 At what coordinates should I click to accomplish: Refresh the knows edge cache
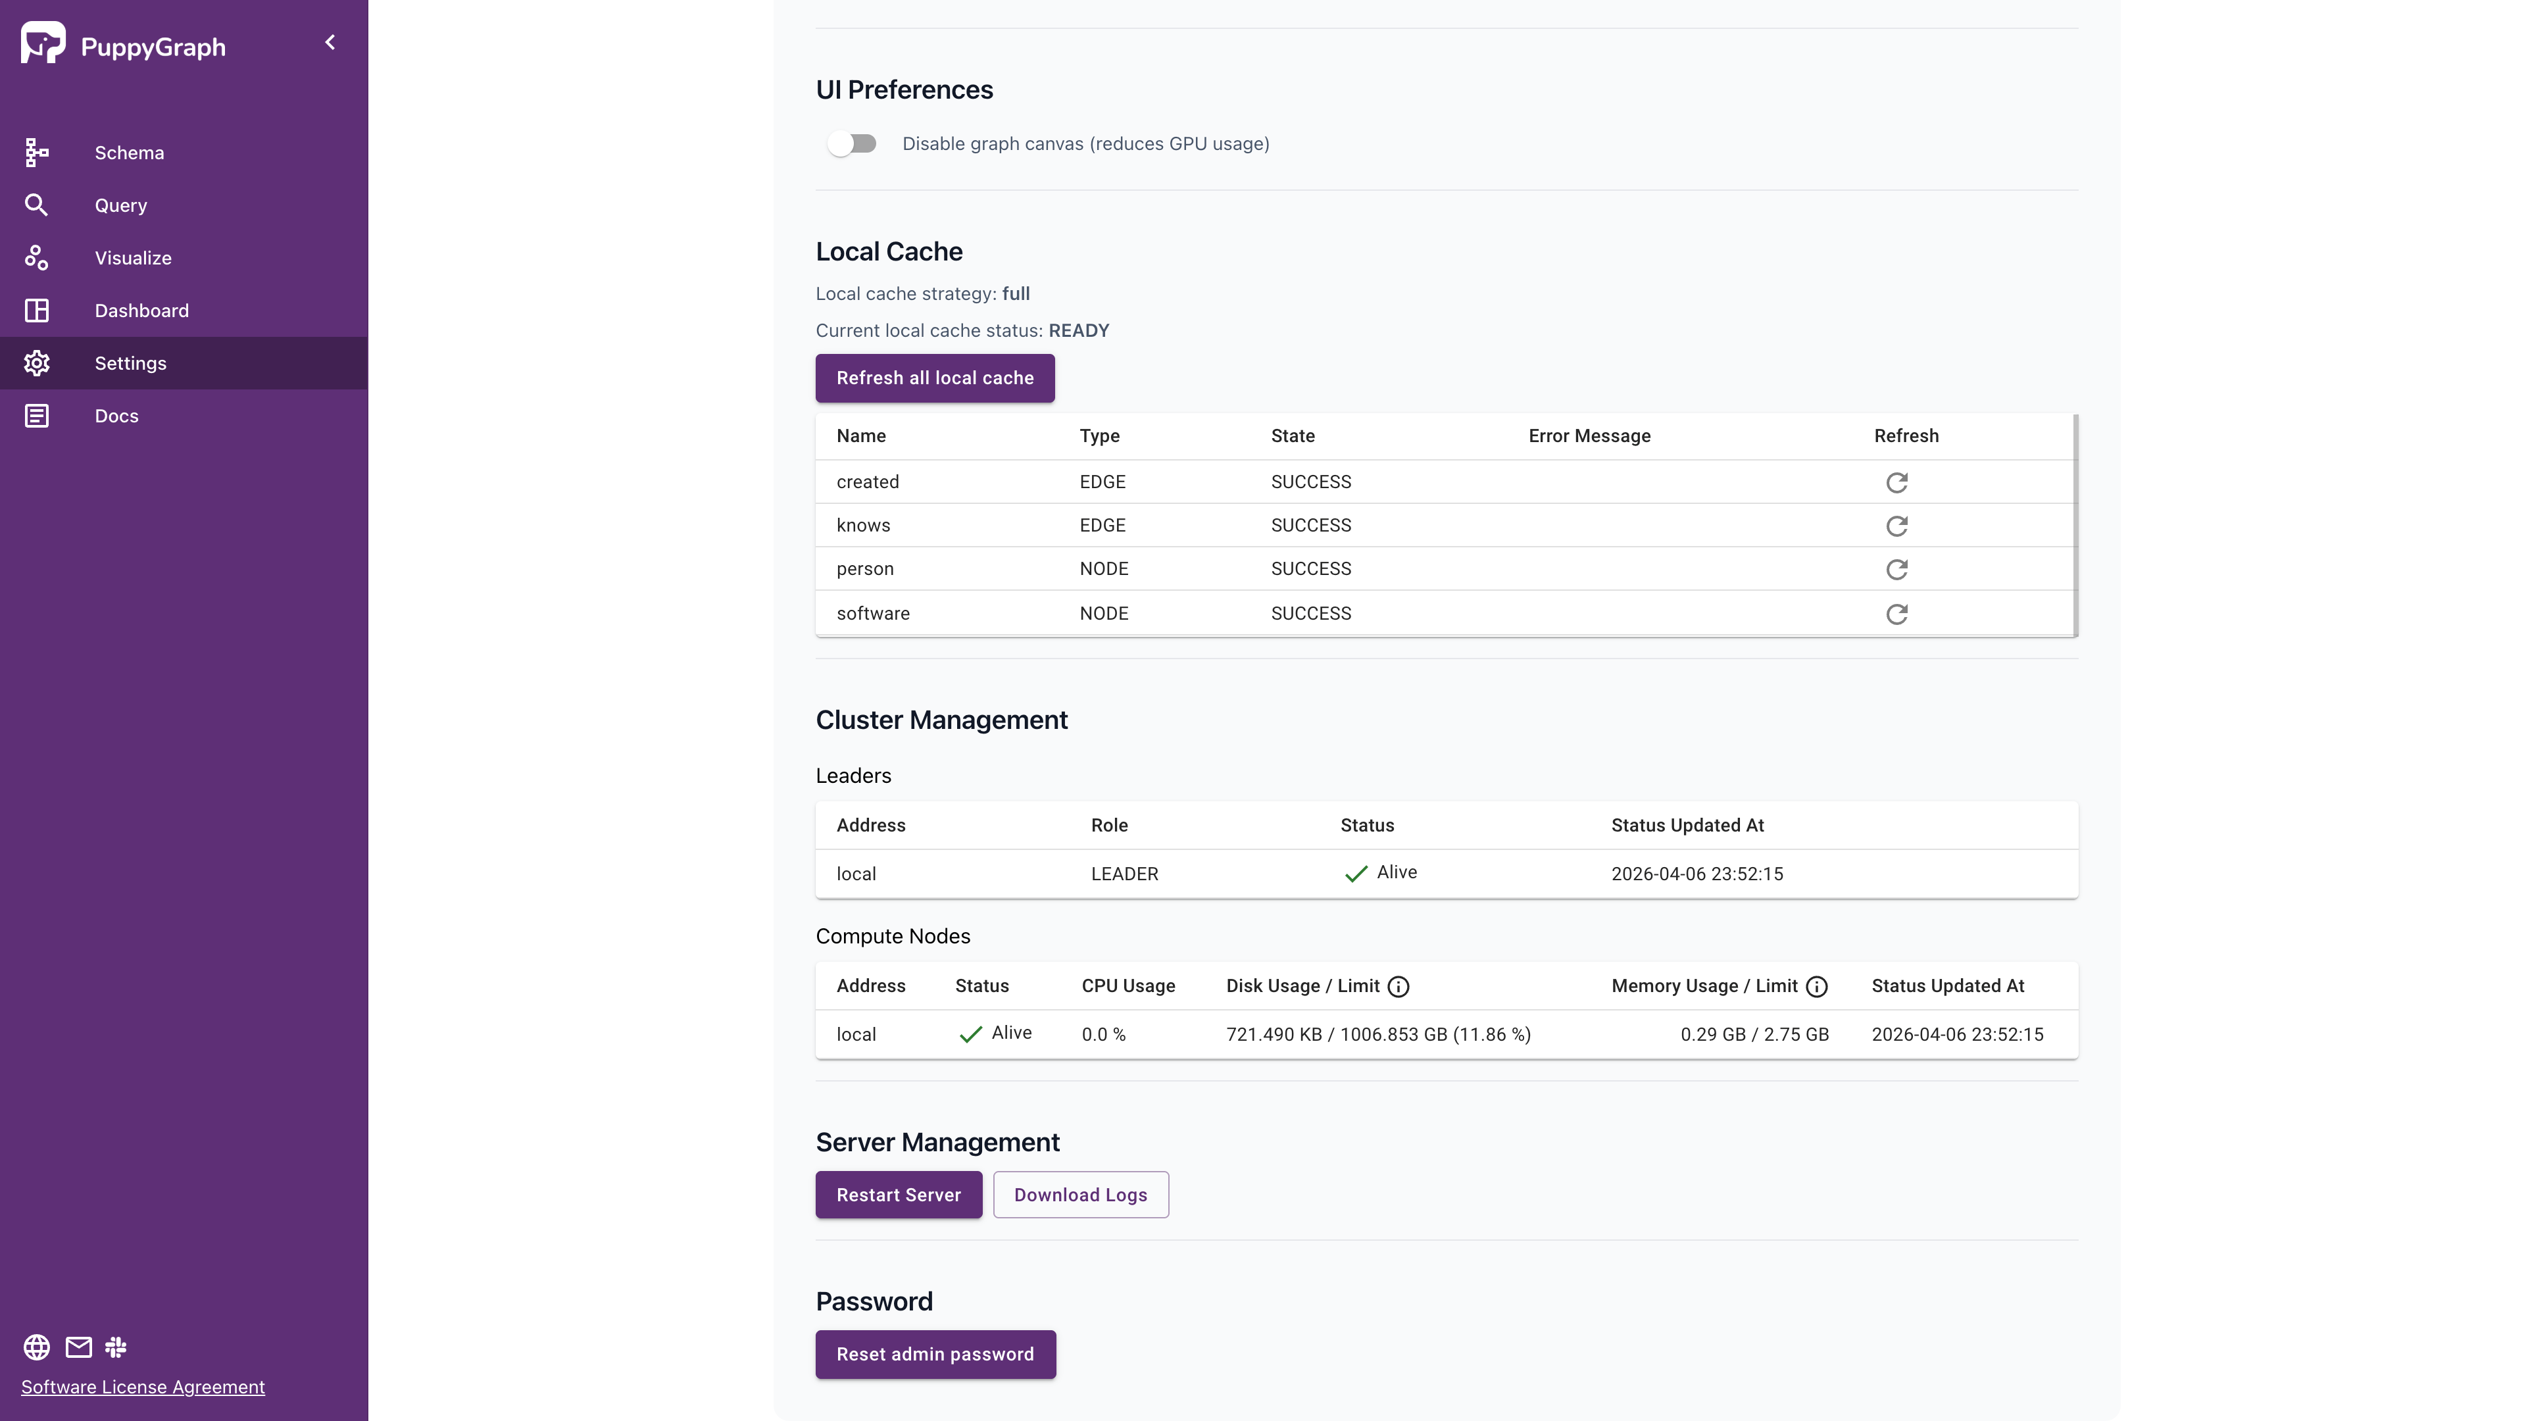coord(1896,526)
